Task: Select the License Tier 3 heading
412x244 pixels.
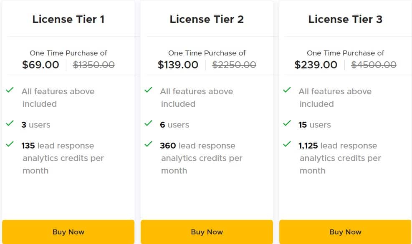Action: [345, 19]
